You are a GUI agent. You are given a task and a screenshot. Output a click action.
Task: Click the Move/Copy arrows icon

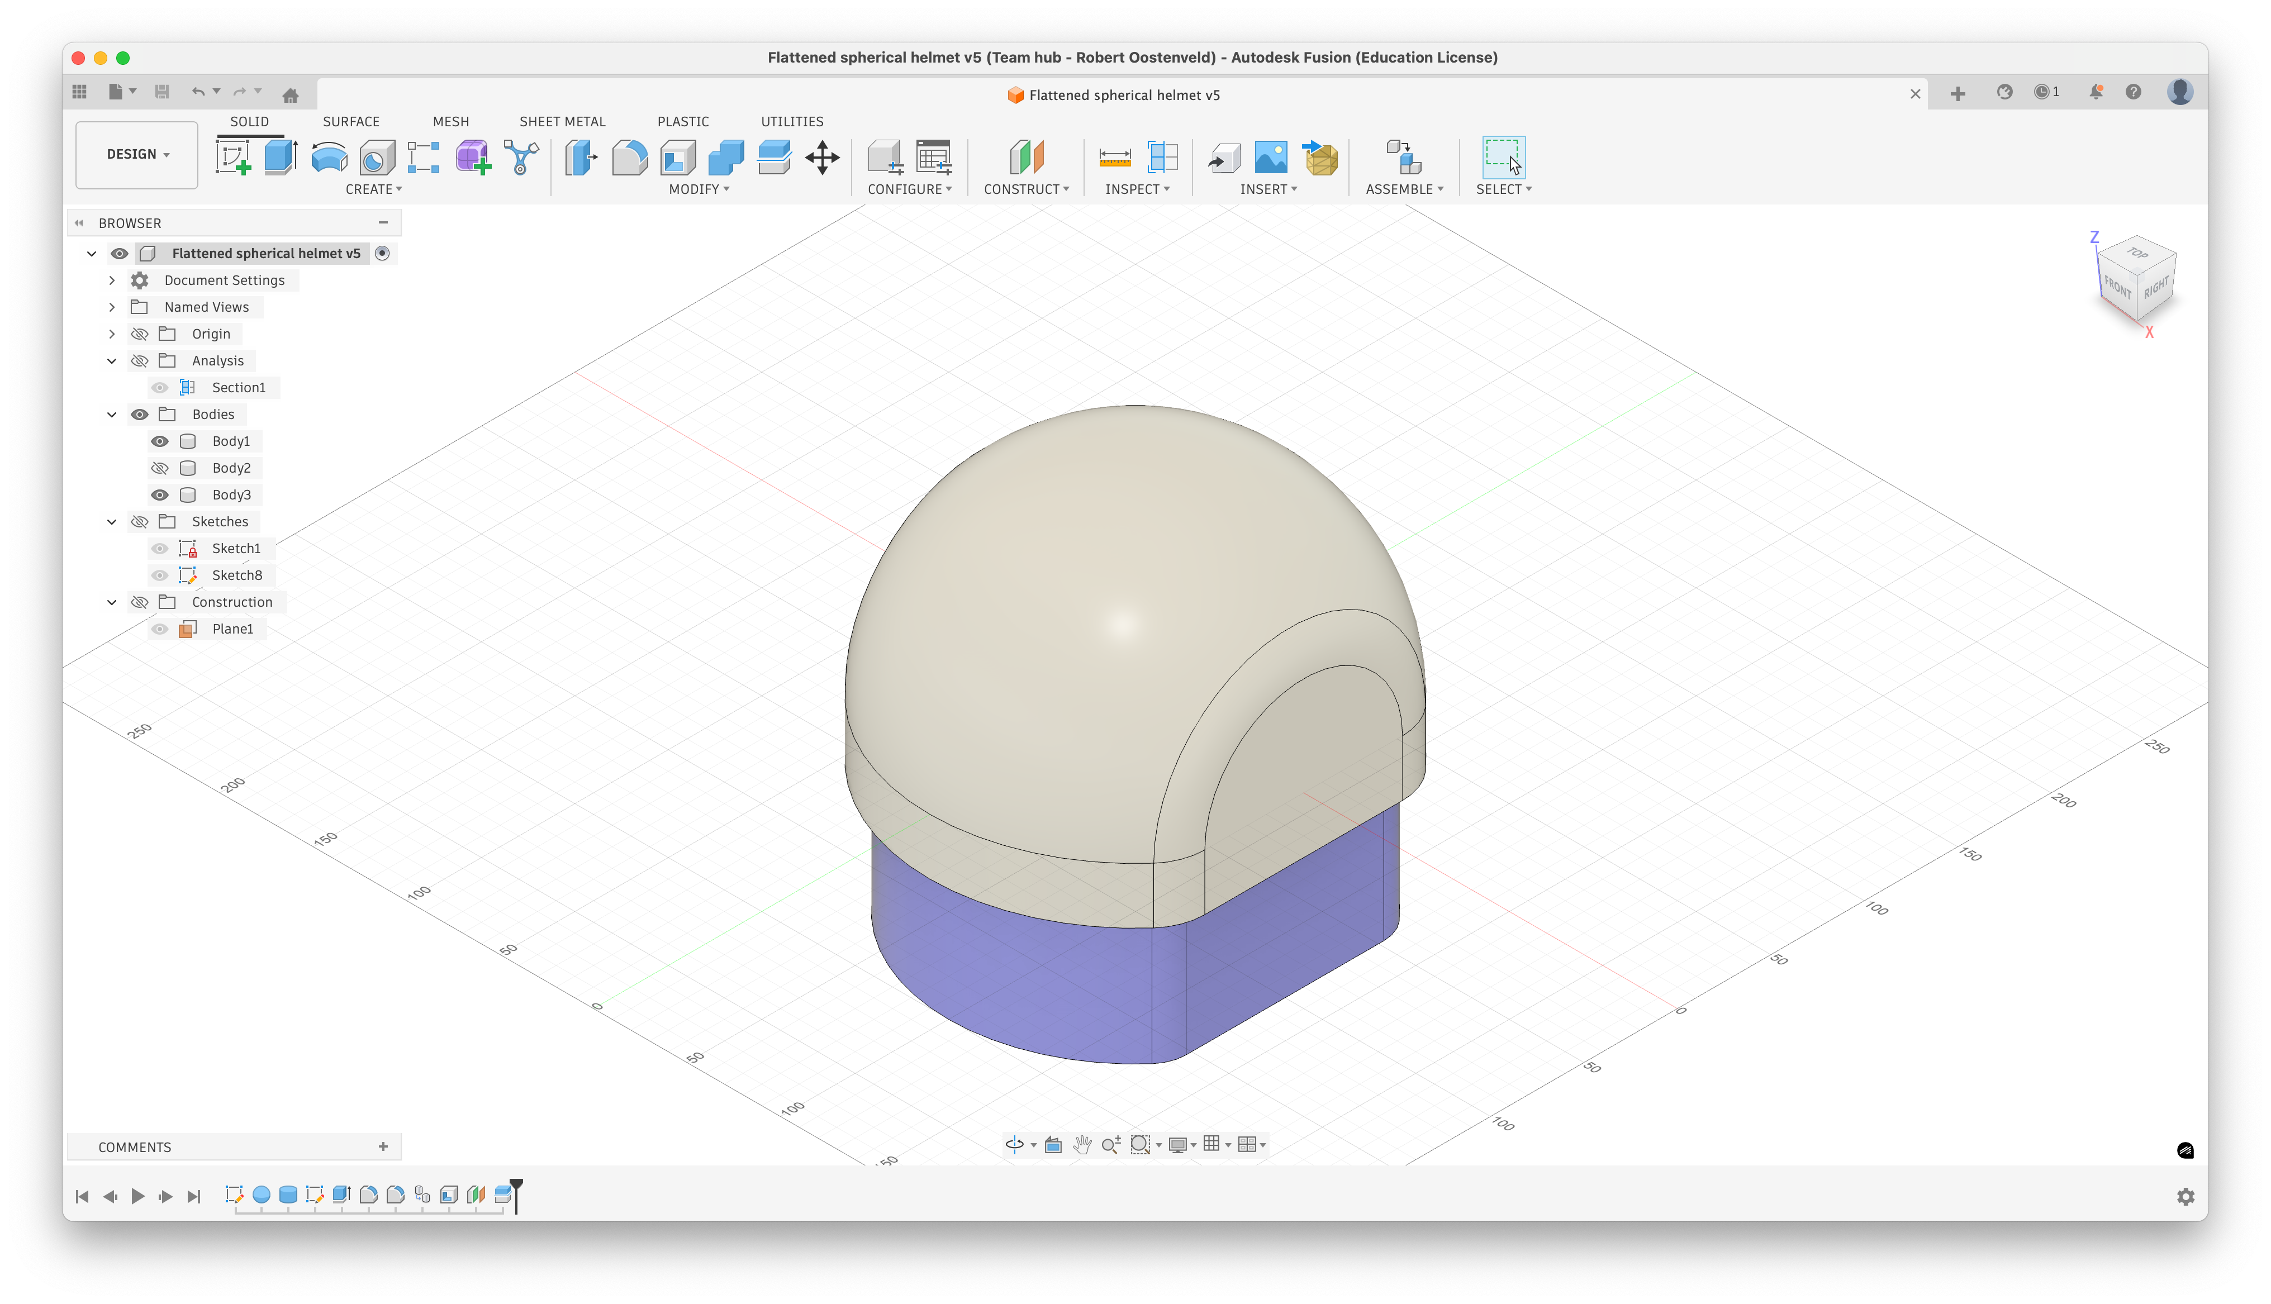click(821, 158)
